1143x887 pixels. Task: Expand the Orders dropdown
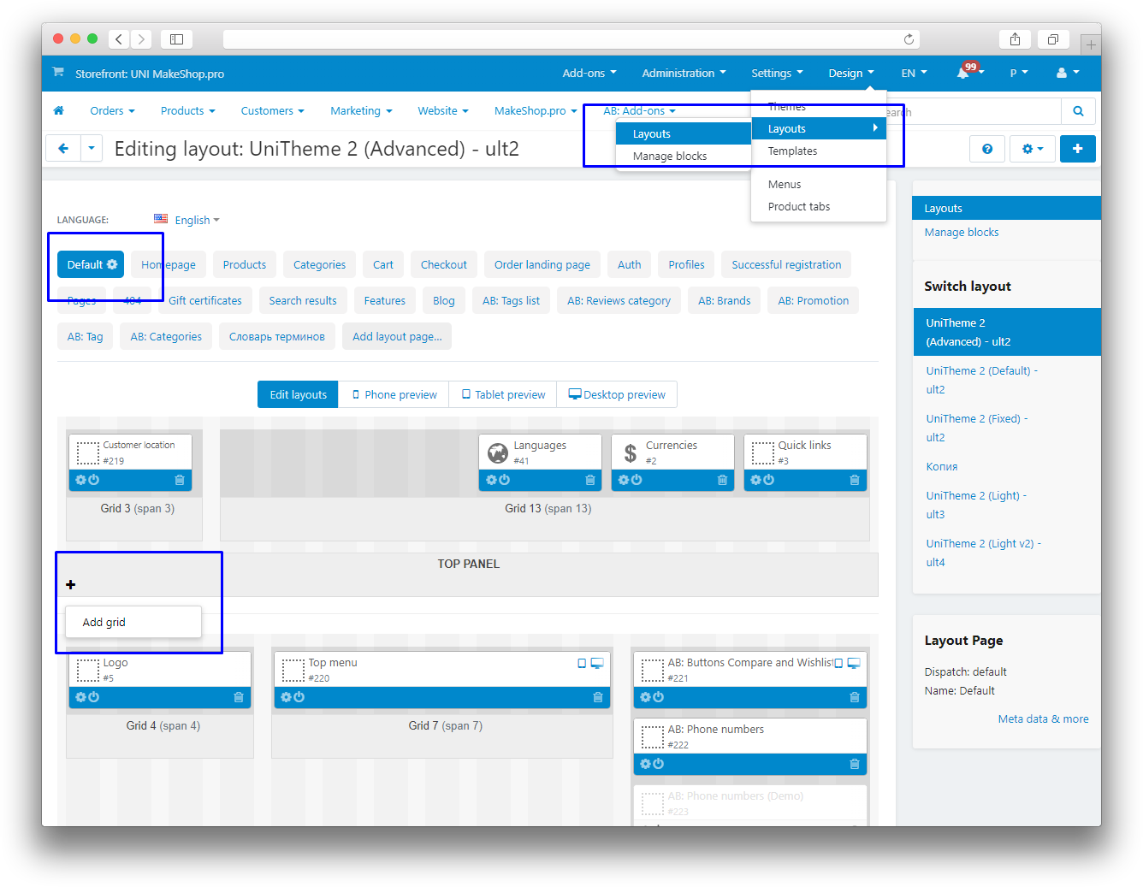pyautogui.click(x=112, y=110)
